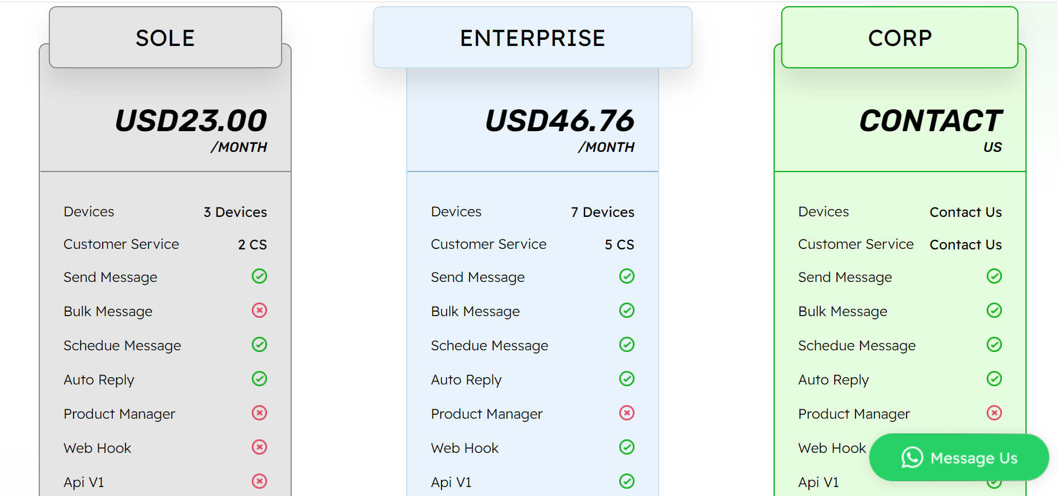The width and height of the screenshot is (1058, 496).
Task: Click Auto Reply checkmark in CORP plan
Action: pos(994,379)
